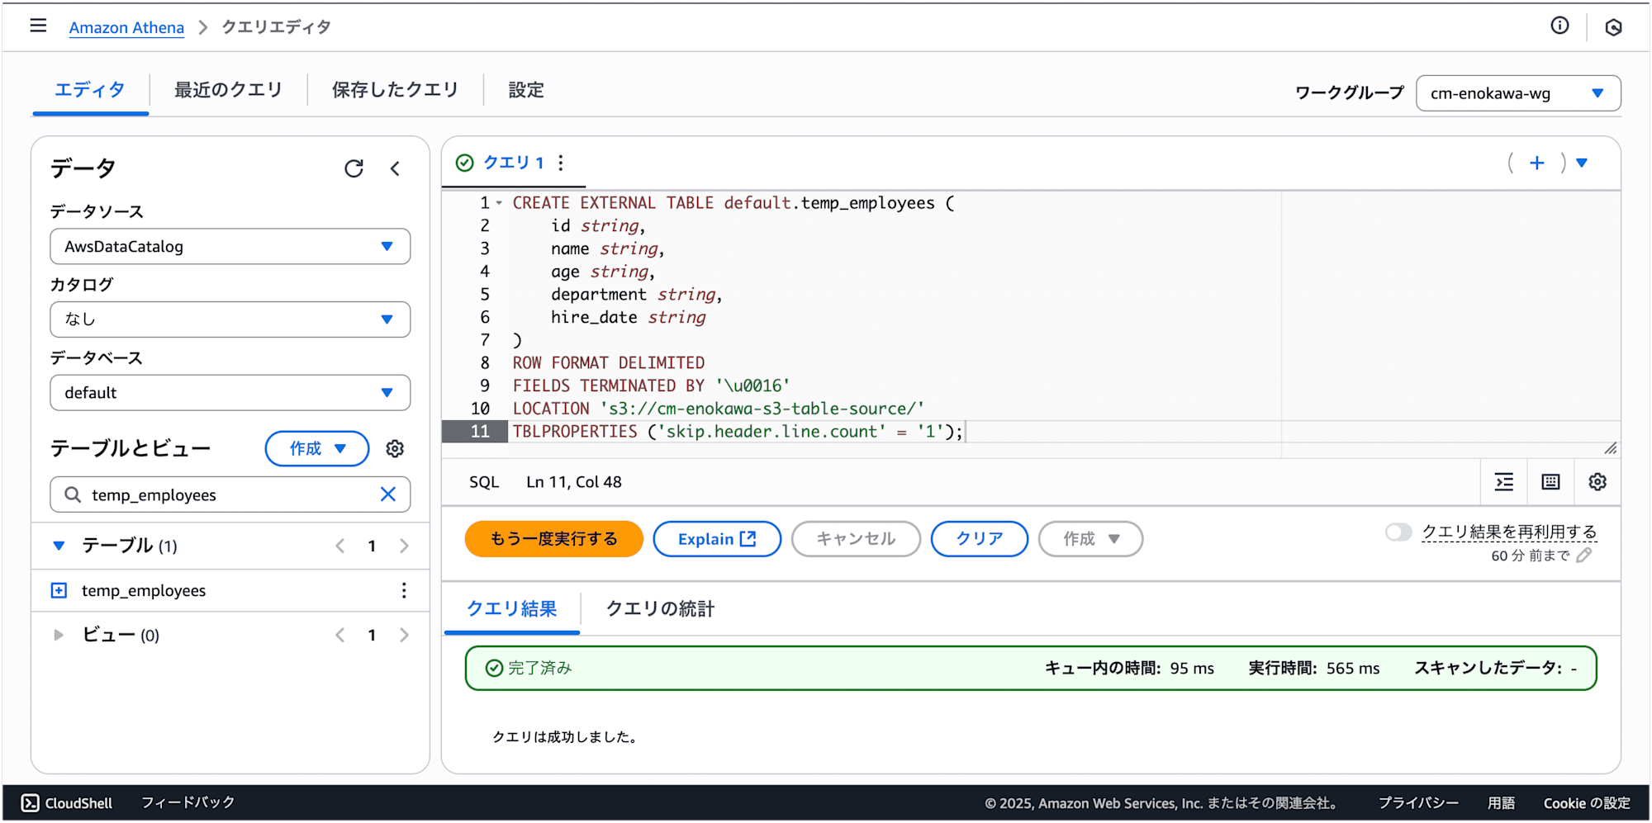Screen dimensions: 1652x823
Task: Go to previous page of tables
Action: tap(340, 546)
